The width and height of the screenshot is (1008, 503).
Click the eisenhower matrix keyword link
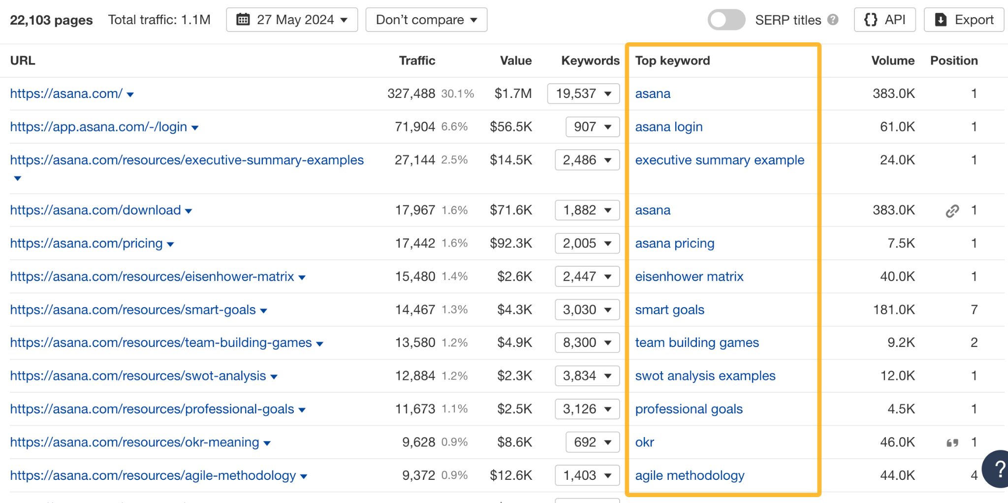click(x=689, y=277)
